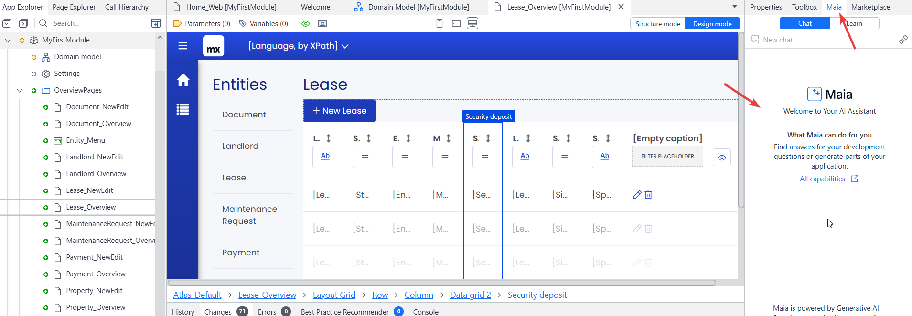Select the desktop device preview icon
The height and width of the screenshot is (316, 912).
472,23
